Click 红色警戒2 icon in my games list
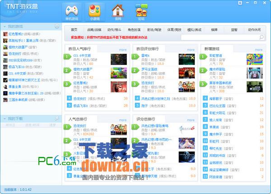The width and height of the screenshot is (271, 194). [x=5, y=34]
